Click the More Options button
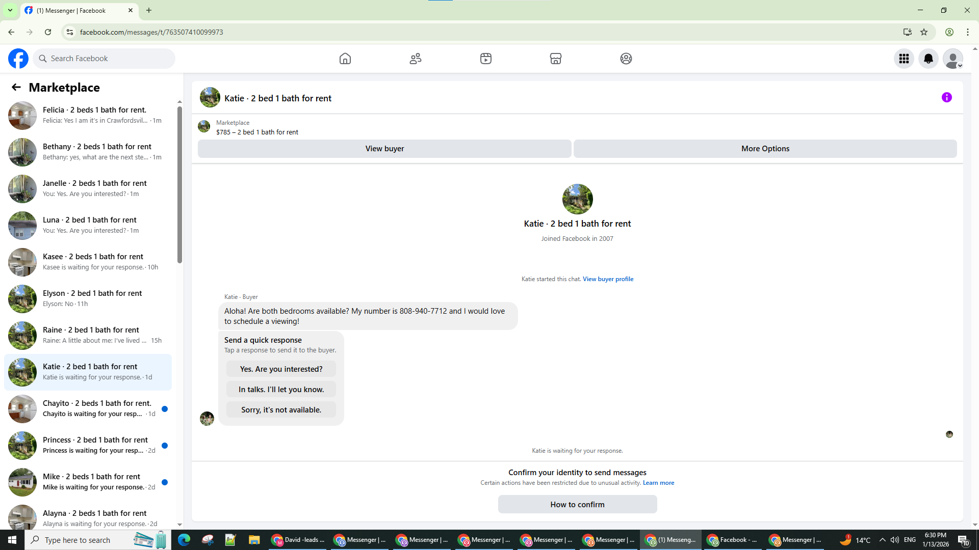The width and height of the screenshot is (979, 550). point(765,149)
